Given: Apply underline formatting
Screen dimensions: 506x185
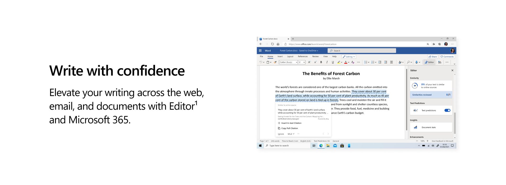Looking at the screenshot, I should [333, 62].
